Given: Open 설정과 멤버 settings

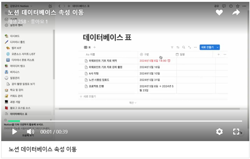Looking at the screenshot, I should point(16,25).
